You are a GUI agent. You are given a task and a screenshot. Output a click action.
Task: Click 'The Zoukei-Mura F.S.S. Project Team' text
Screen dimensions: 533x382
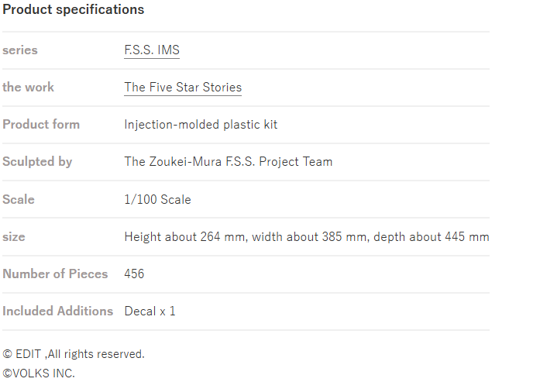click(x=228, y=162)
